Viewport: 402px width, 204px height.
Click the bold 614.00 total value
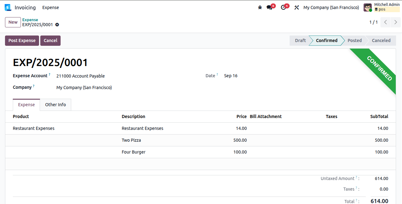tap(380, 201)
